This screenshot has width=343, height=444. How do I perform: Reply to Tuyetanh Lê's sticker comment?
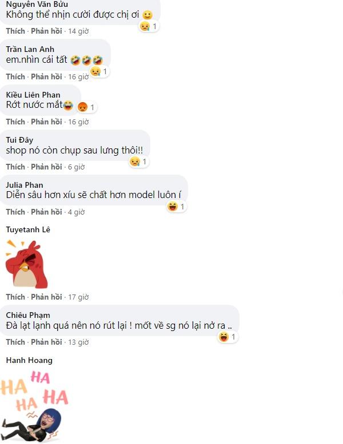coord(46,297)
